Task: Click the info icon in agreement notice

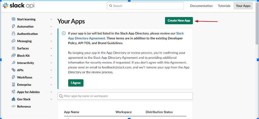Action: click(x=64, y=33)
